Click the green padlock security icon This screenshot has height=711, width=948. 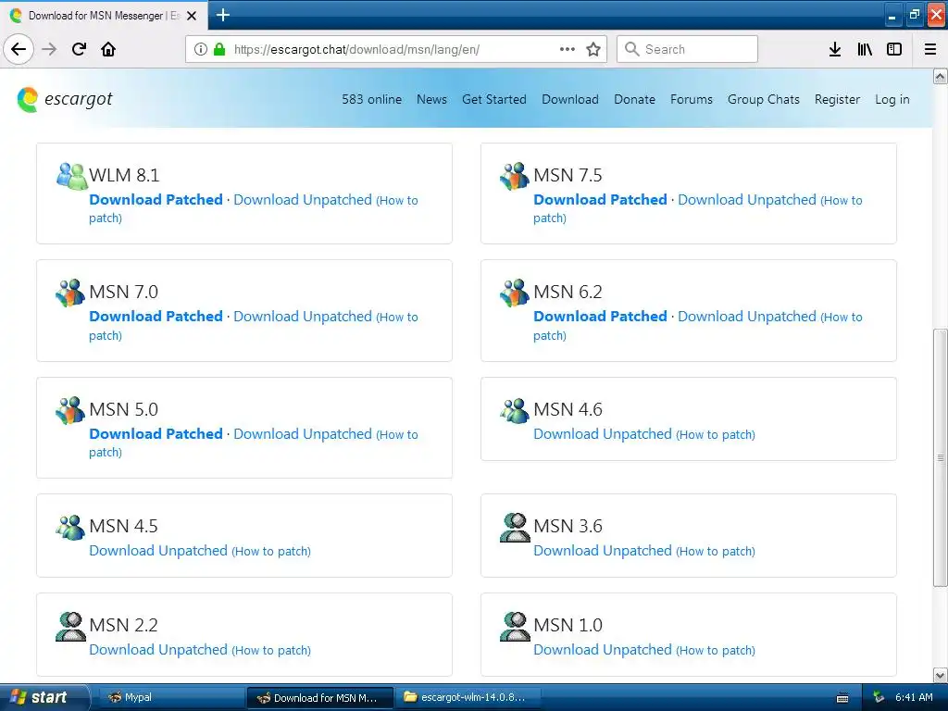(219, 49)
